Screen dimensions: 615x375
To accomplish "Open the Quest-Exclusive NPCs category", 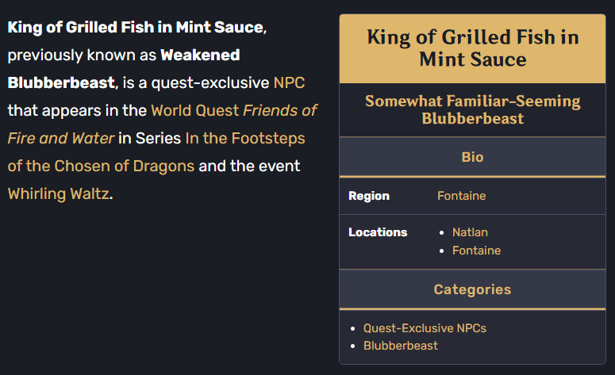I will [425, 328].
